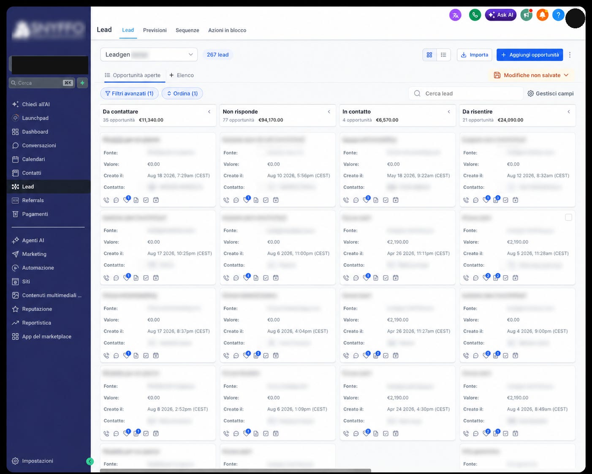
Task: Open chat for lead created Apr 26 2026, 11:27am
Action: [356, 356]
